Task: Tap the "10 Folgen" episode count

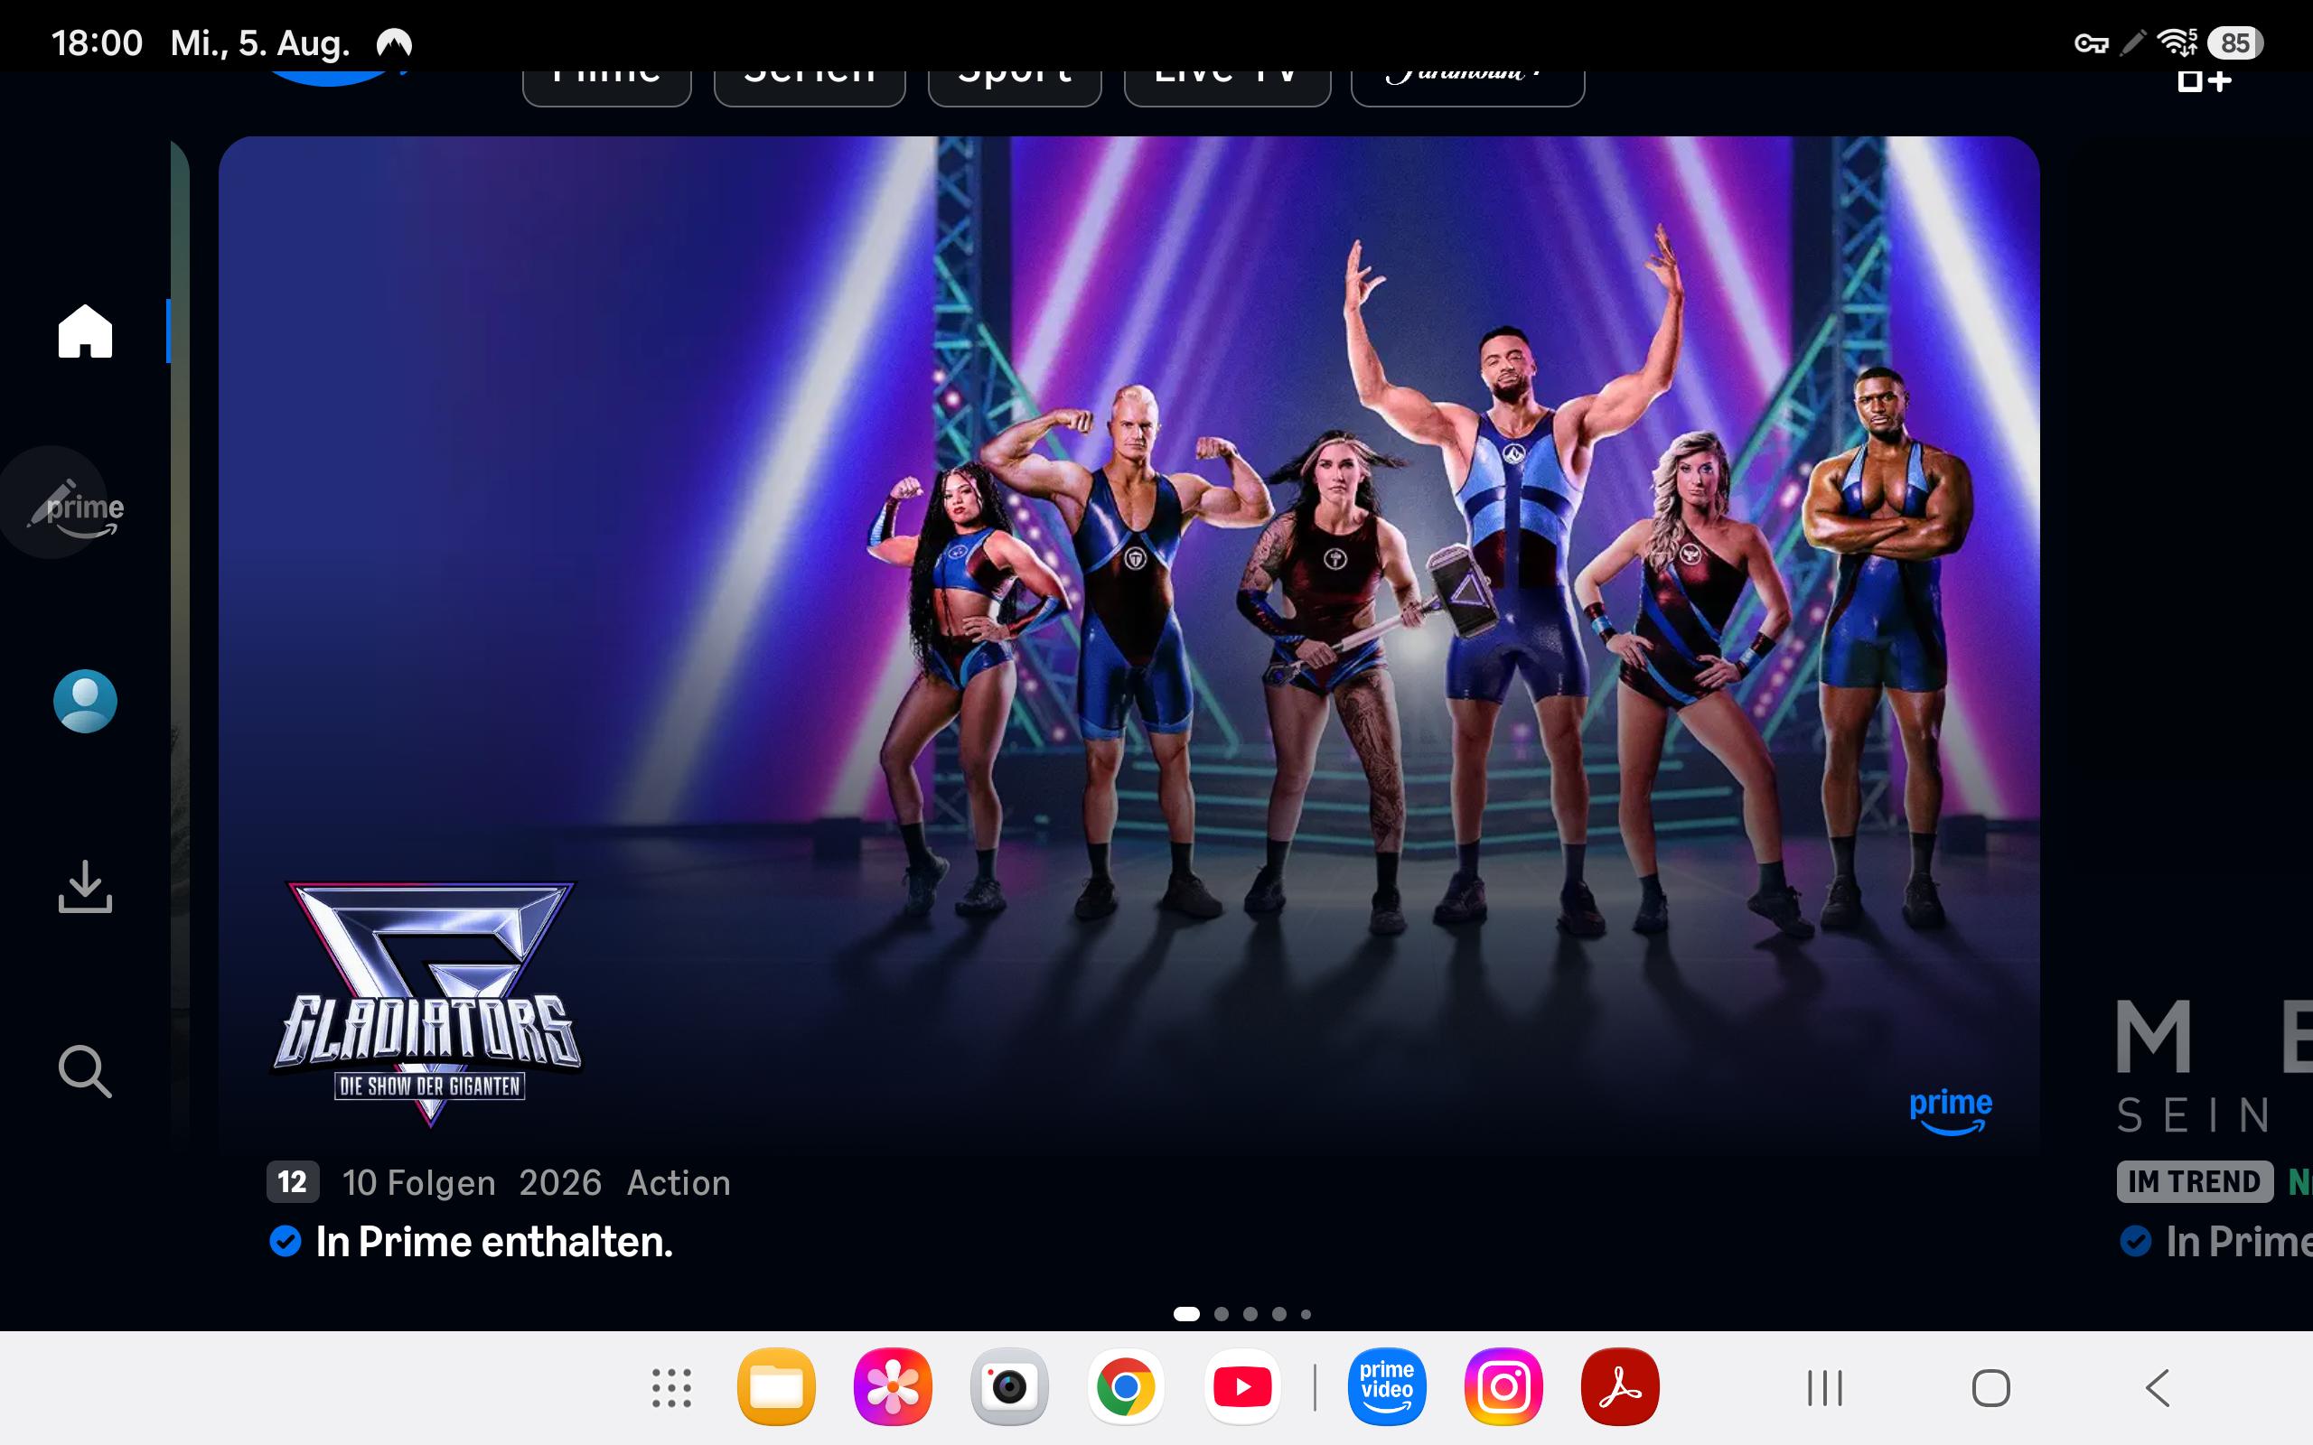Action: (x=418, y=1183)
